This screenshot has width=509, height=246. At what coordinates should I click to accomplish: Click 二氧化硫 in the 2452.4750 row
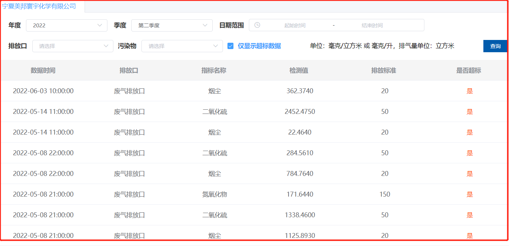pyautogui.click(x=215, y=112)
